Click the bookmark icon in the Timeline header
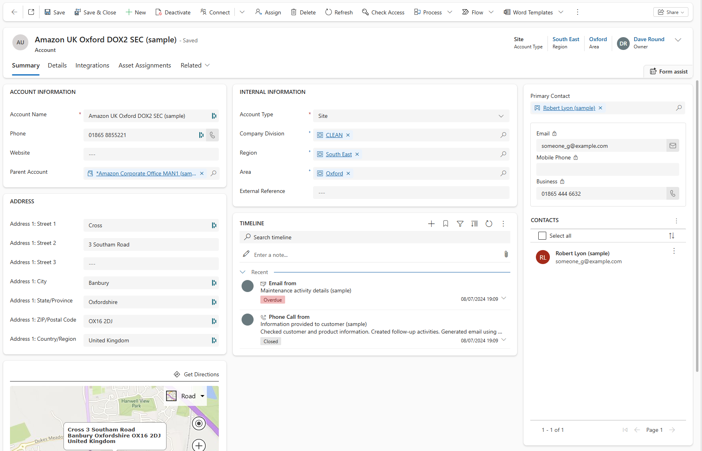This screenshot has height=451, width=702. pyautogui.click(x=446, y=224)
